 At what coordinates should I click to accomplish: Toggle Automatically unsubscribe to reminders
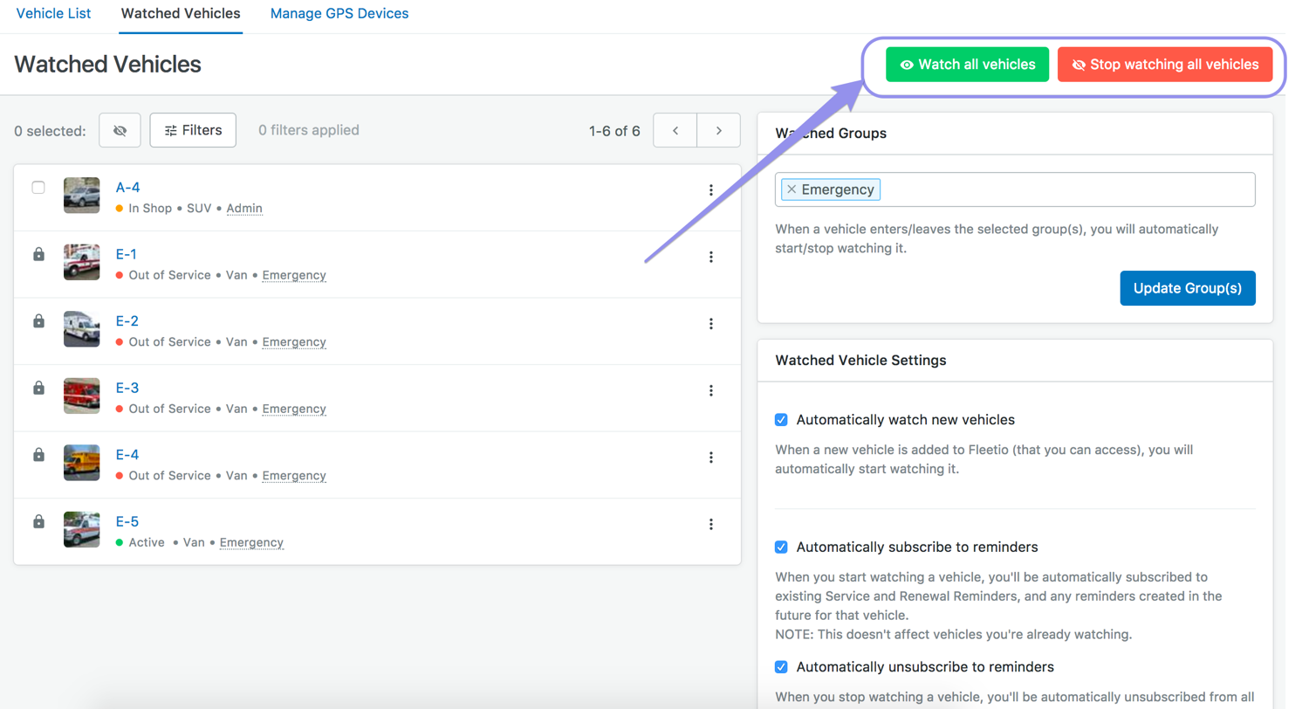pyautogui.click(x=782, y=667)
